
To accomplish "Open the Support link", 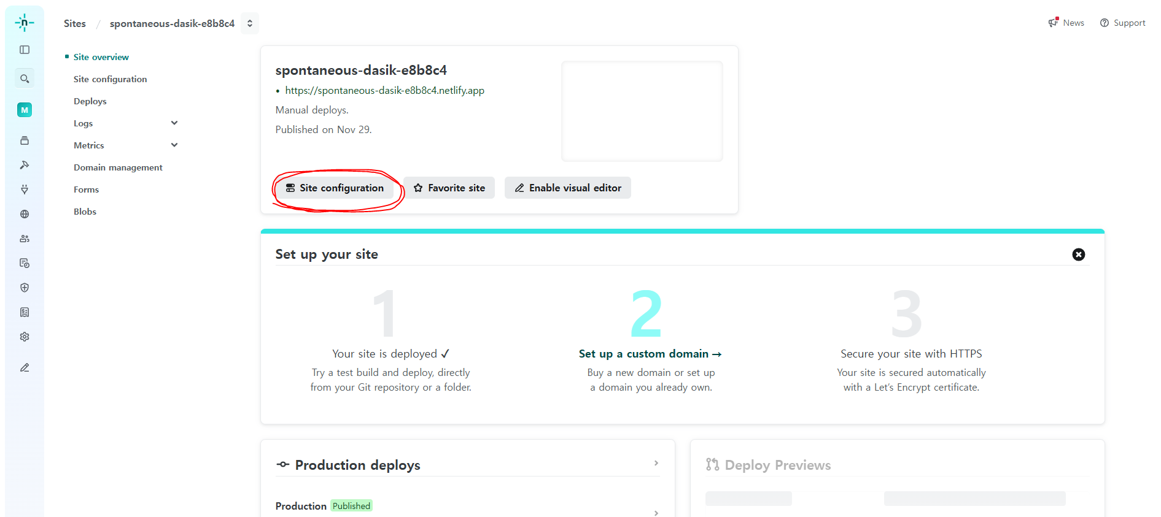I will [1130, 23].
